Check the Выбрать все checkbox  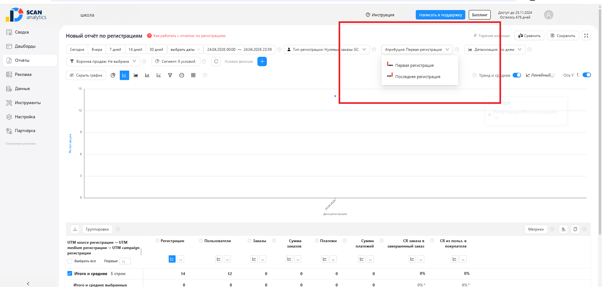pyautogui.click(x=70, y=261)
